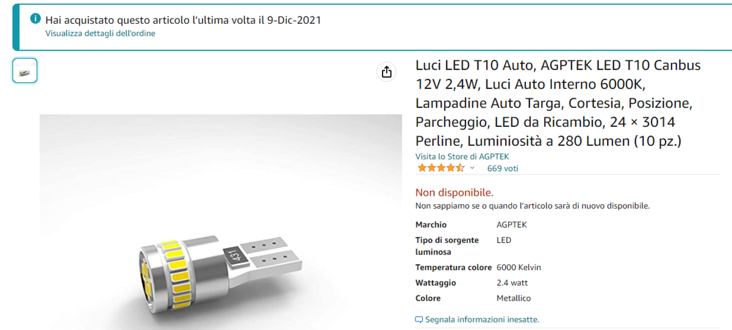
Task: Click the speech bubble icon beside Segnala
Action: click(x=419, y=320)
